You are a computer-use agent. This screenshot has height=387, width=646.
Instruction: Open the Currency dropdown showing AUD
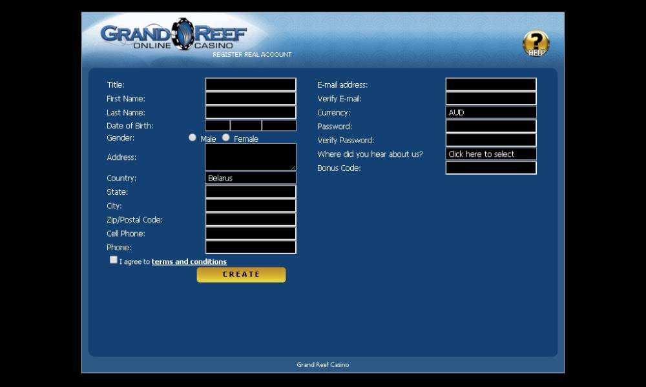pyautogui.click(x=491, y=112)
